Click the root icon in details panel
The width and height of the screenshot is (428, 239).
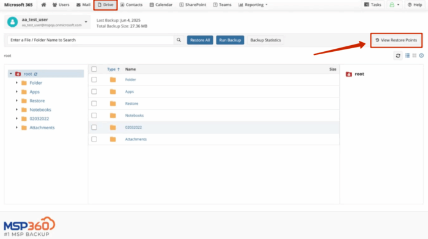point(349,74)
